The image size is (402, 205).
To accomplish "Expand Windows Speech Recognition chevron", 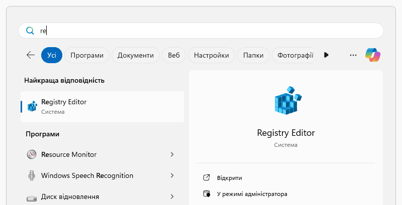I will (x=172, y=175).
